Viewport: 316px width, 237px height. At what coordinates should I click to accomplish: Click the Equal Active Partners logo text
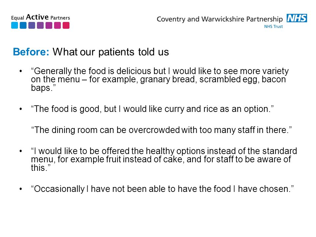(x=40, y=17)
